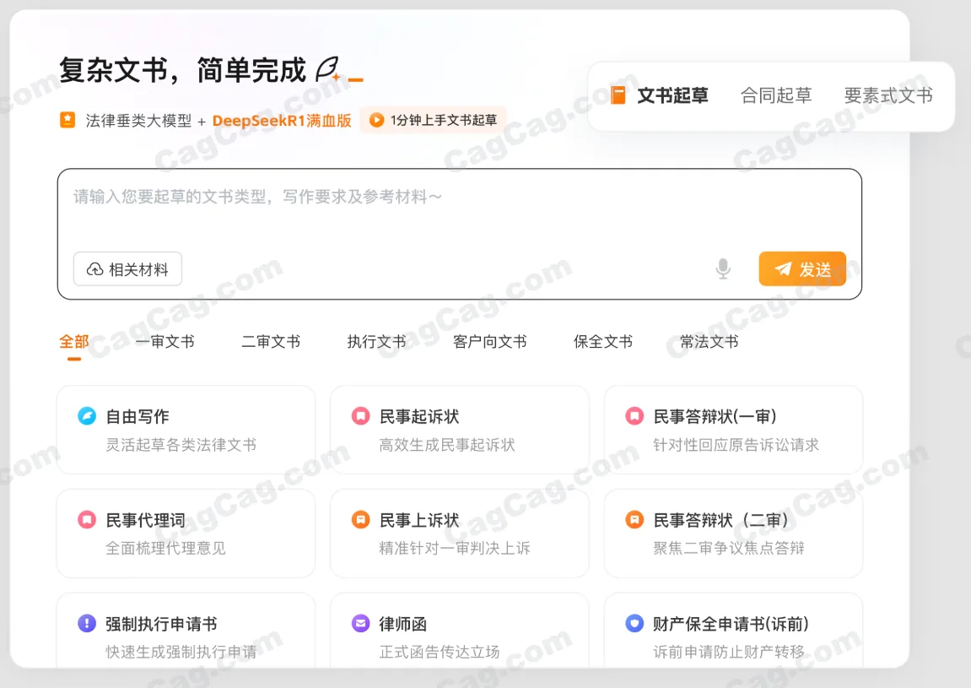Click the cloud upload icon for related materials
Screen dimensions: 971x688
(x=94, y=269)
